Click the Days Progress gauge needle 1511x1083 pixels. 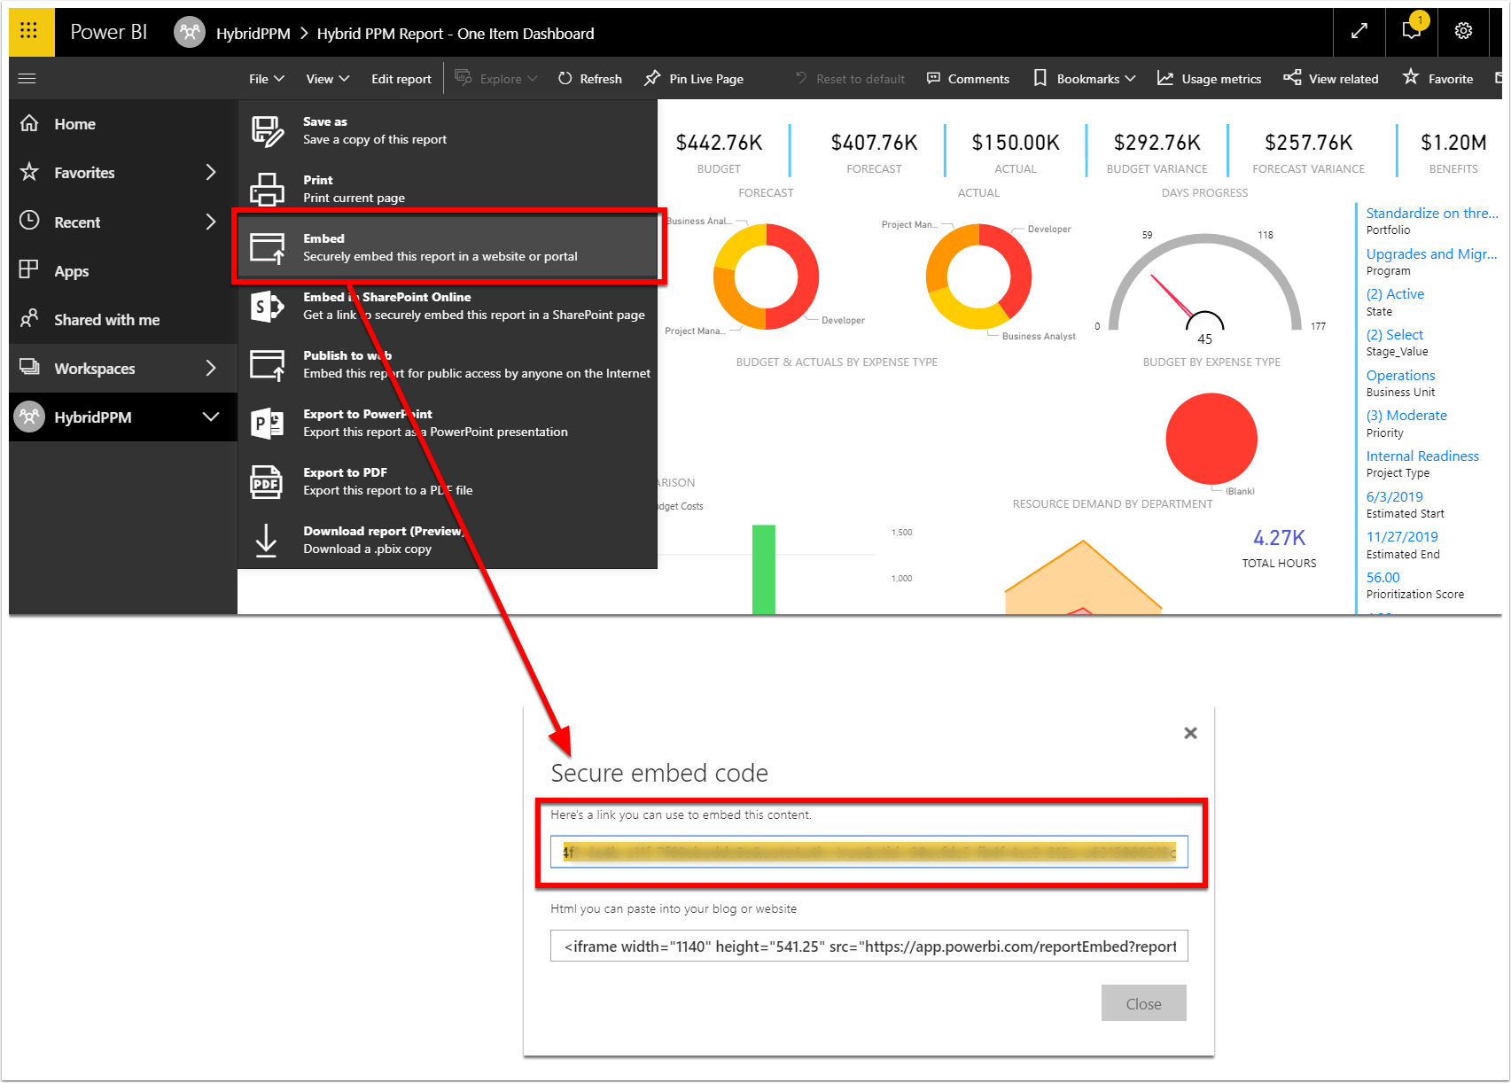(1172, 297)
